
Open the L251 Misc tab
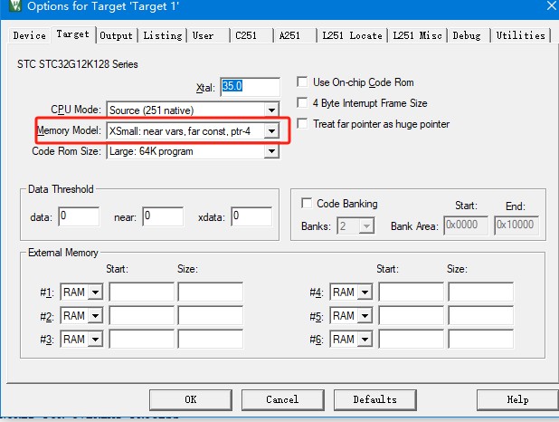417,35
